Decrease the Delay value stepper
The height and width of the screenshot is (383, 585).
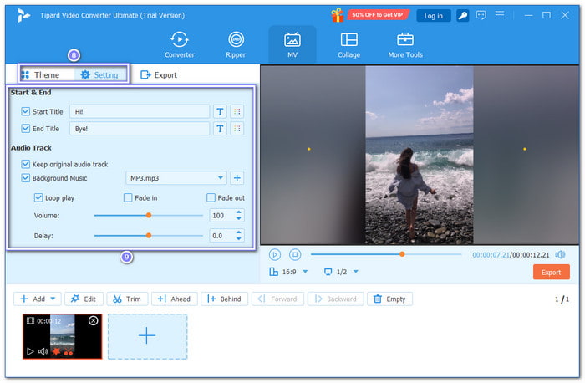(x=239, y=238)
